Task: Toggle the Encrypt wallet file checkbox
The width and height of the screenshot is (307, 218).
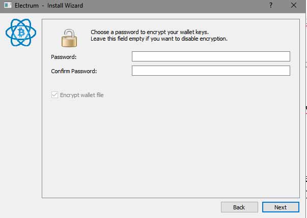Action: tap(54, 95)
